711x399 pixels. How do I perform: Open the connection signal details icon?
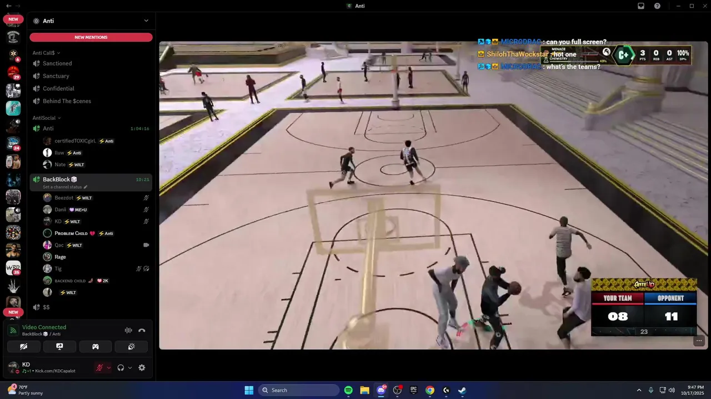[x=13, y=330]
